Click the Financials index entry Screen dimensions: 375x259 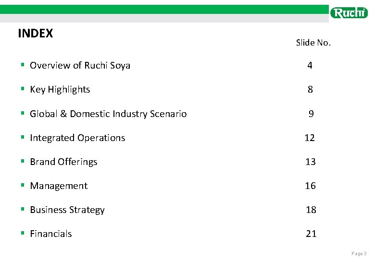(50, 234)
